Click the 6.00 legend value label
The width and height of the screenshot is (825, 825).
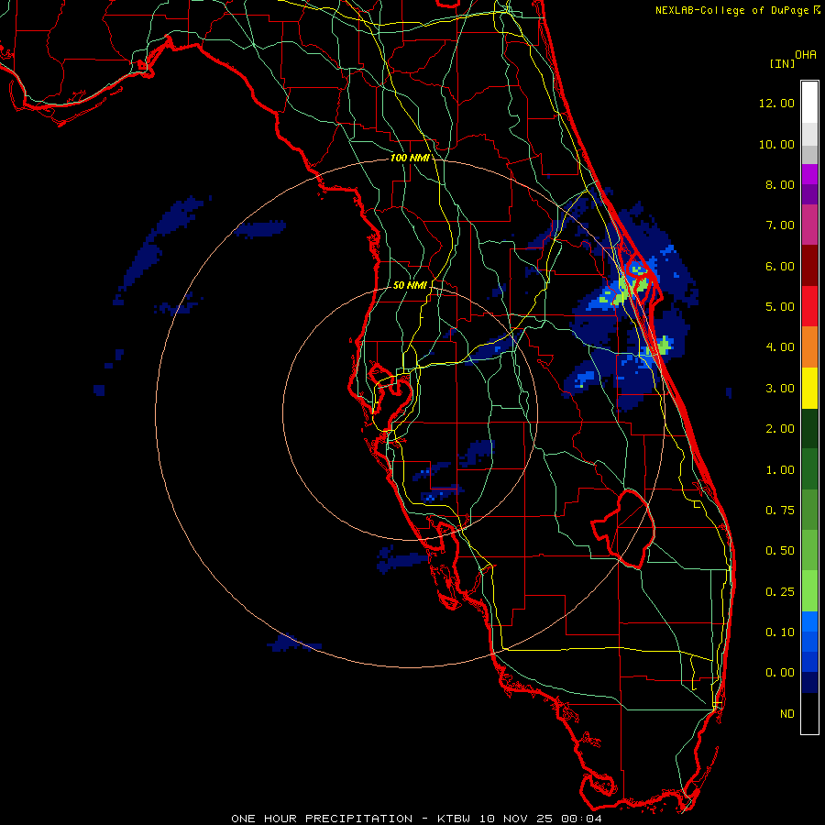pos(780,266)
